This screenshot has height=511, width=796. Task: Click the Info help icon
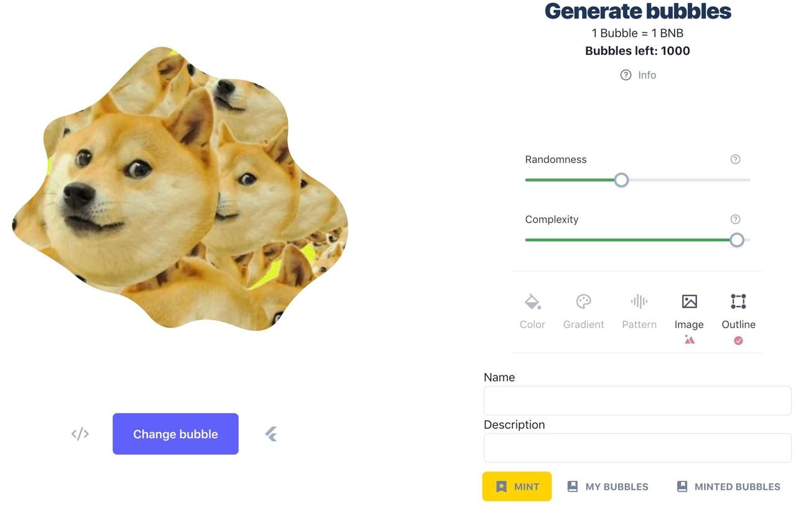[x=626, y=75]
